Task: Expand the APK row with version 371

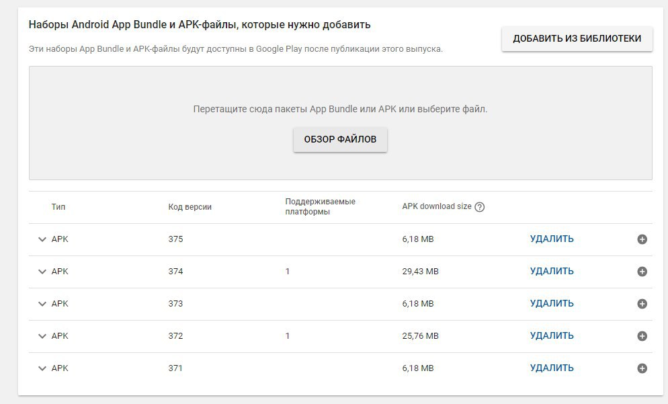Action: pos(42,368)
